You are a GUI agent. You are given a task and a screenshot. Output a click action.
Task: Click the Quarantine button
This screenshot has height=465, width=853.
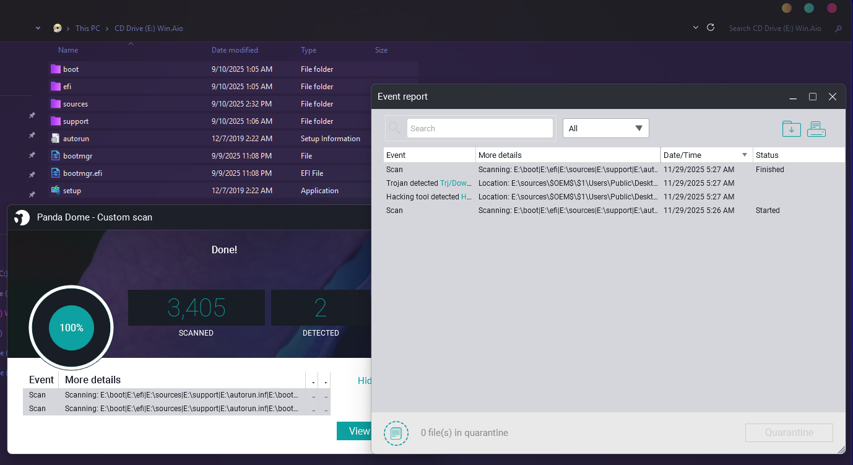(789, 432)
